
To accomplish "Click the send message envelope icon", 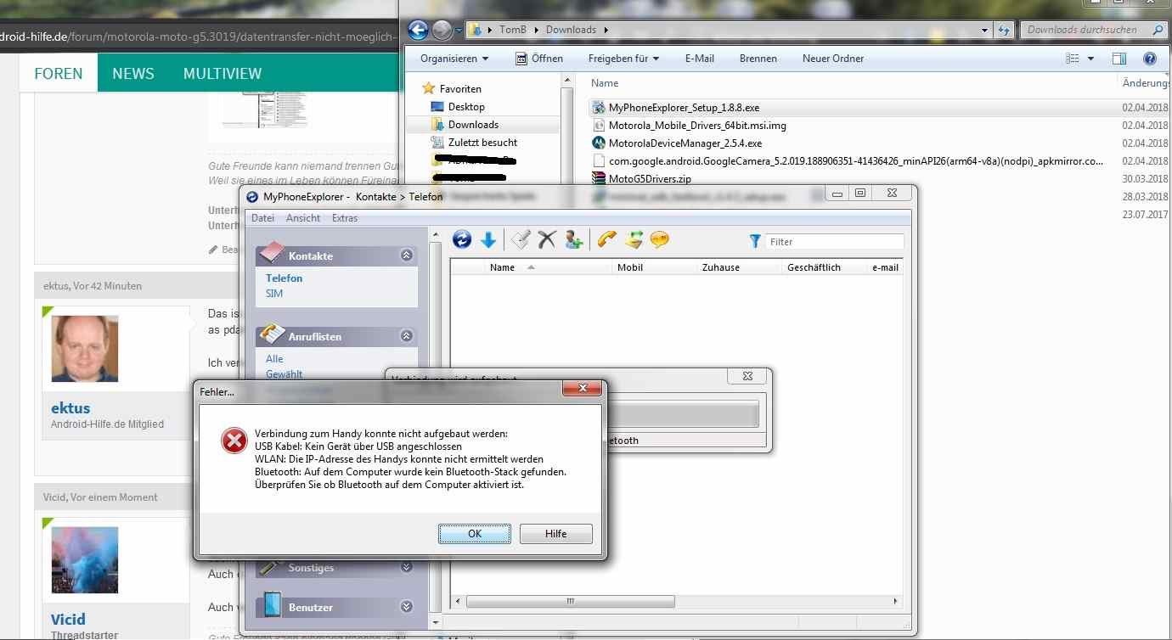I will (x=634, y=240).
